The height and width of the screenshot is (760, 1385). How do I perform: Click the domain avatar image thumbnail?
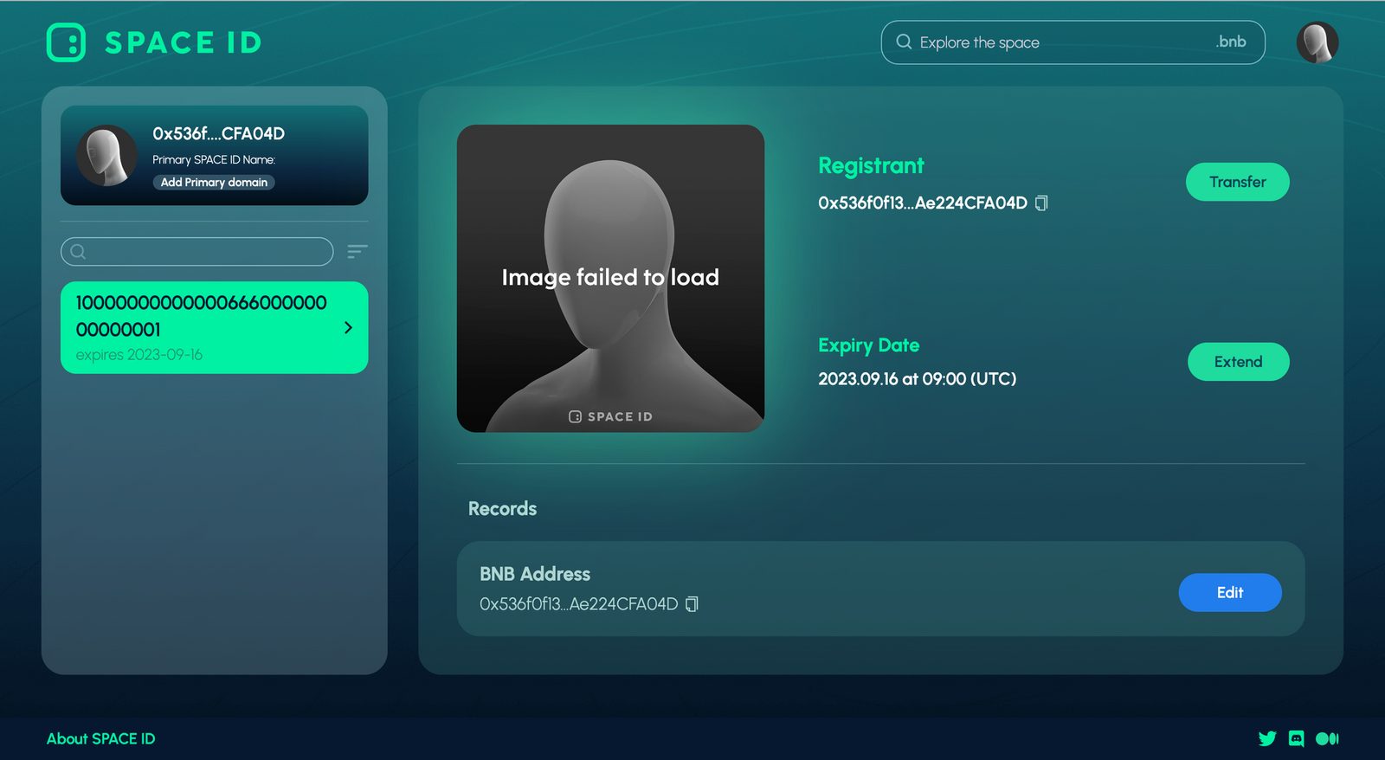[x=610, y=278]
